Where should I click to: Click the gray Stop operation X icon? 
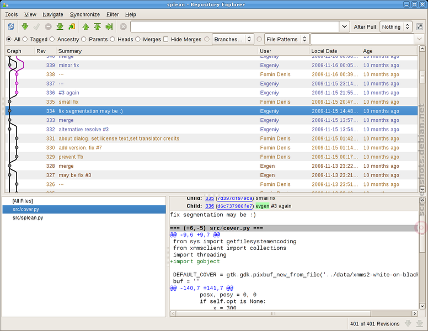pyautogui.click(x=123, y=26)
